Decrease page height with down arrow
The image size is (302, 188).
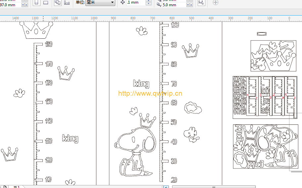click(x=23, y=5)
